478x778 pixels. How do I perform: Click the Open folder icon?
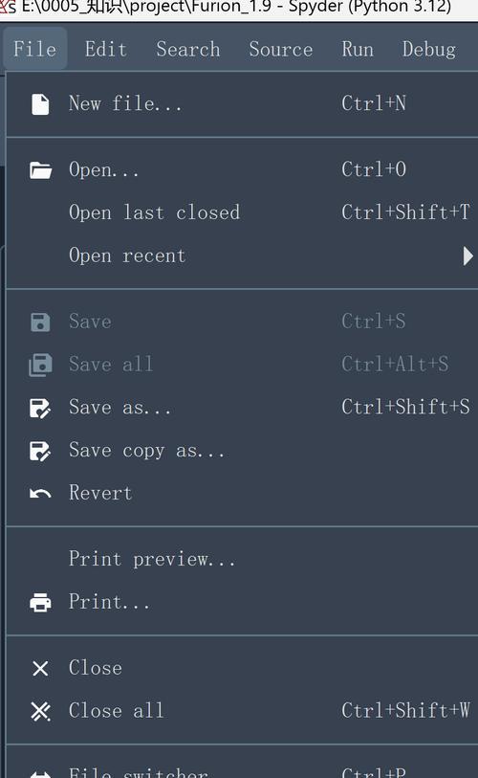pos(40,170)
